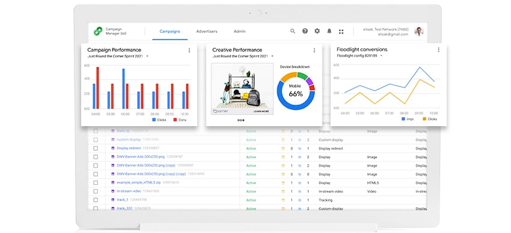Screen dimensions: 511x233
Task: Click the calendar icon in In-stream video row
Action: [x=283, y=192]
